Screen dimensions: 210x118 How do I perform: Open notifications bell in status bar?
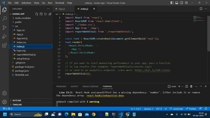coord(206,108)
